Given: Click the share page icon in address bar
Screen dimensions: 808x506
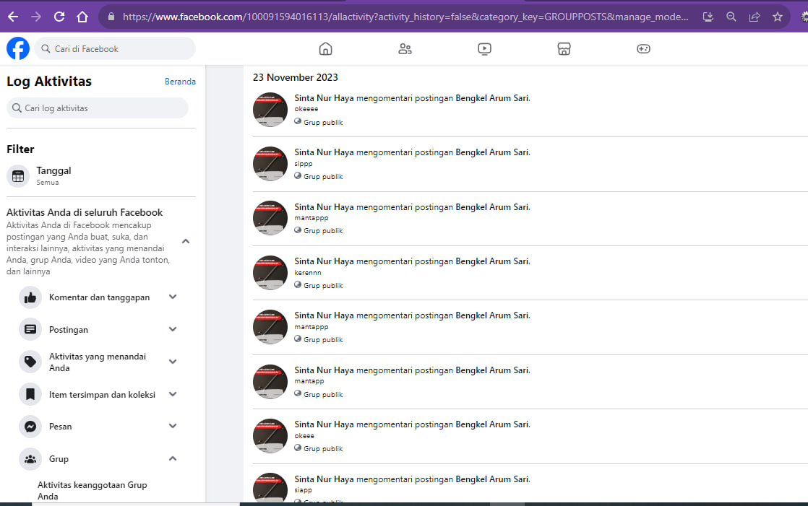Looking at the screenshot, I should click(755, 17).
